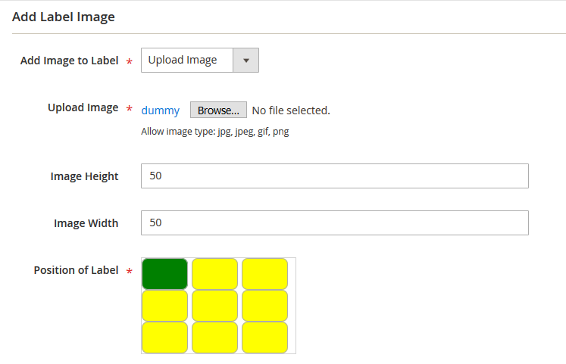Focus the Image Height input field
The width and height of the screenshot is (566, 364).
(x=334, y=176)
